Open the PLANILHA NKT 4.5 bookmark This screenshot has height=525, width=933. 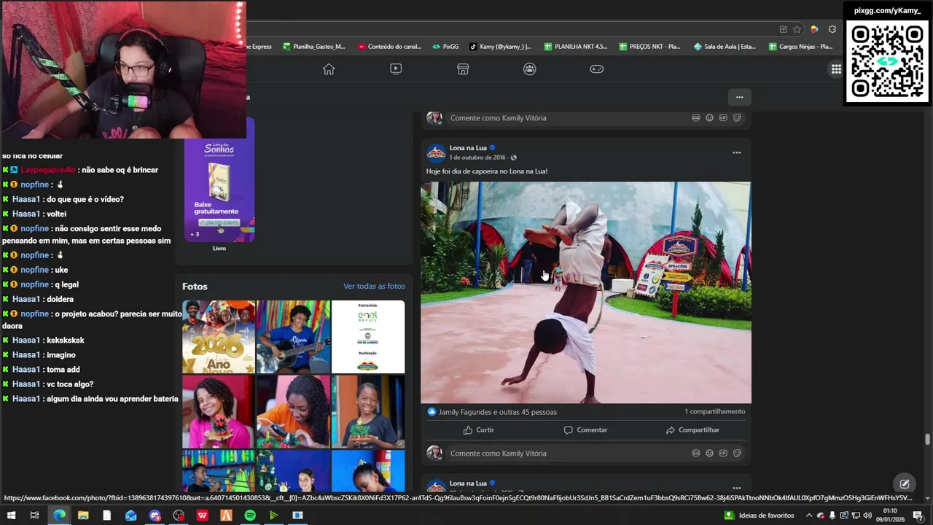click(575, 47)
